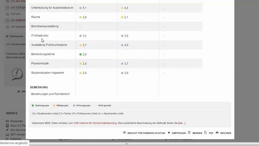The width and height of the screenshot is (259, 146).
Task: Toggle the Uni Ulm checkbox
Action: pyautogui.click(x=7, y=14)
